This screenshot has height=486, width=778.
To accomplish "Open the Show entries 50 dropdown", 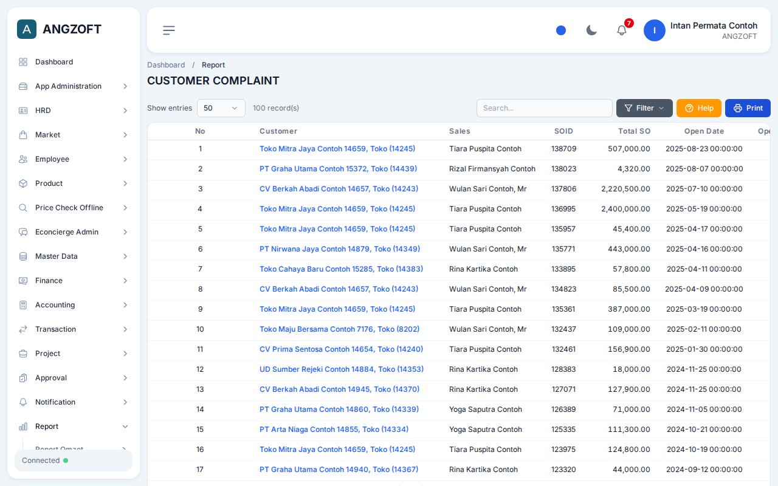I will (221, 108).
